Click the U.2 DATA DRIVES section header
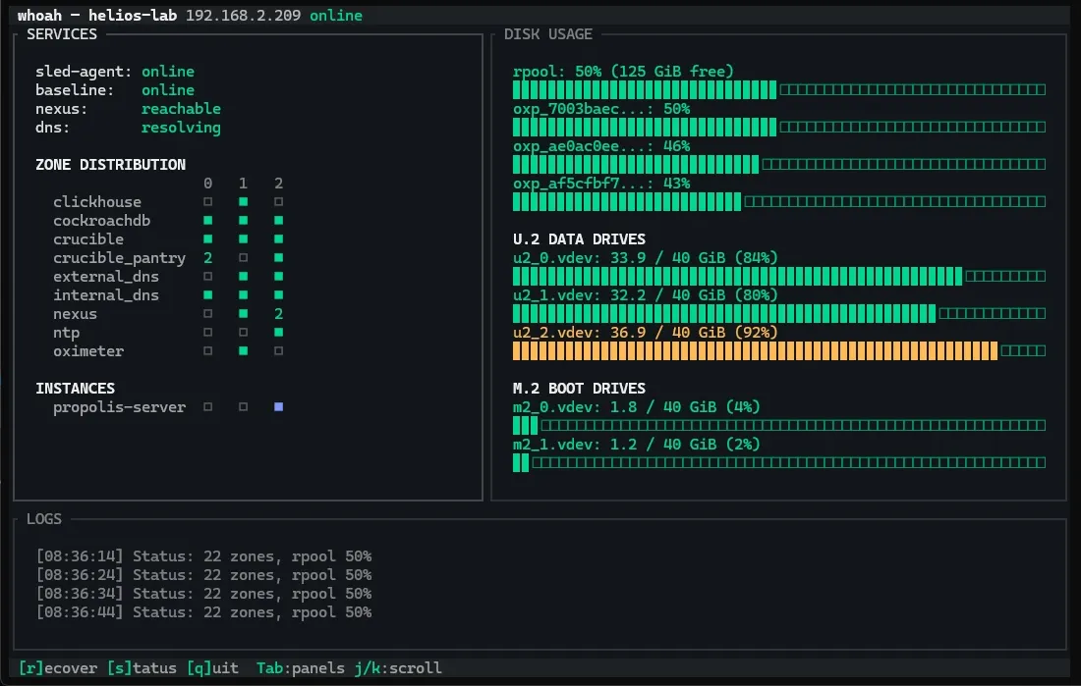 click(x=579, y=239)
